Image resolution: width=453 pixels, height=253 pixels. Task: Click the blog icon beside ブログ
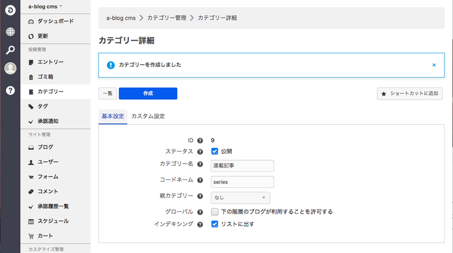(x=31, y=147)
